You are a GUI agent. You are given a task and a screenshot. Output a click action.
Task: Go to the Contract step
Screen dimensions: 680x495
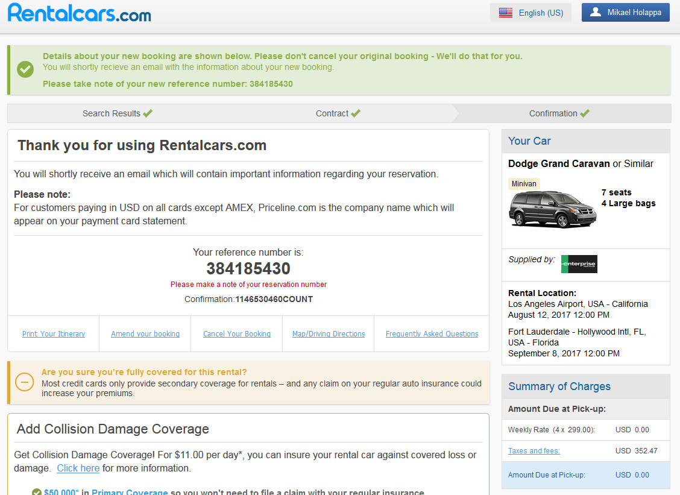coord(338,113)
